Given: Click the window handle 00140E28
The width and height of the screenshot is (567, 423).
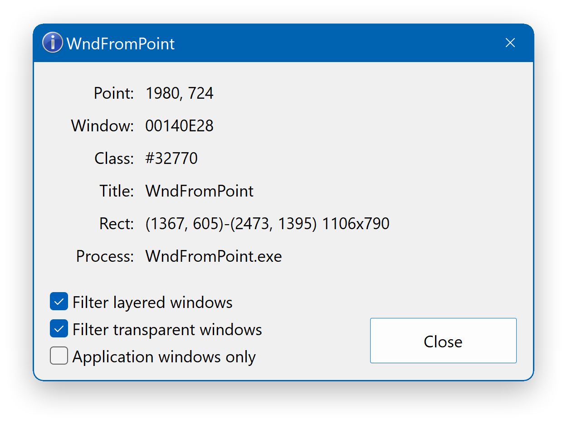Looking at the screenshot, I should pyautogui.click(x=179, y=126).
